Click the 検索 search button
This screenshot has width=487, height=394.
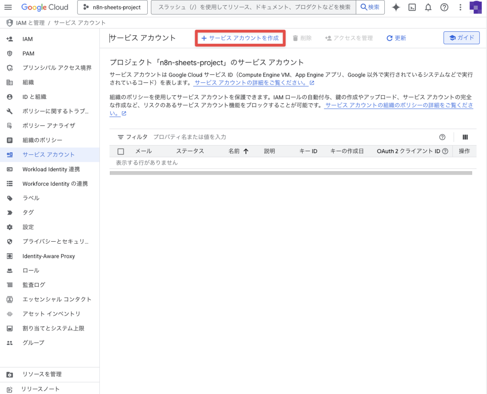pyautogui.click(x=370, y=7)
